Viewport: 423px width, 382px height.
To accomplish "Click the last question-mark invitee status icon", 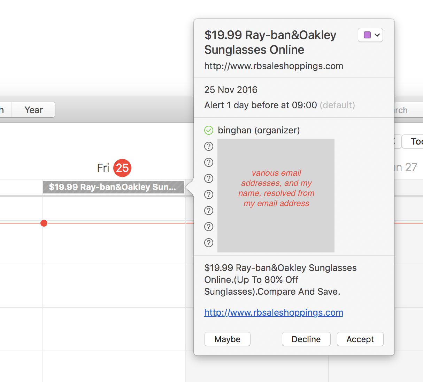I will coord(209,243).
